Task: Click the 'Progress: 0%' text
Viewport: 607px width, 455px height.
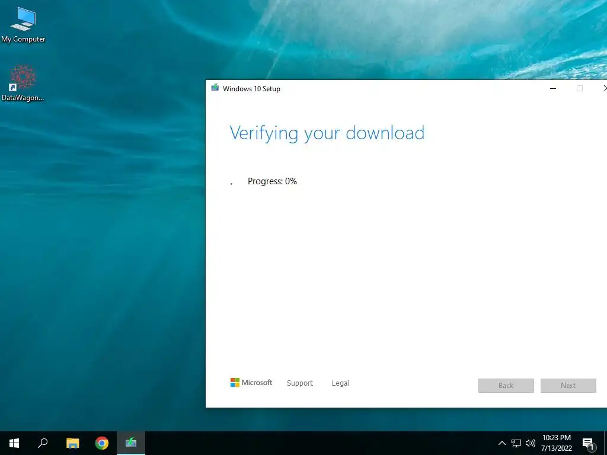Action: [x=272, y=181]
